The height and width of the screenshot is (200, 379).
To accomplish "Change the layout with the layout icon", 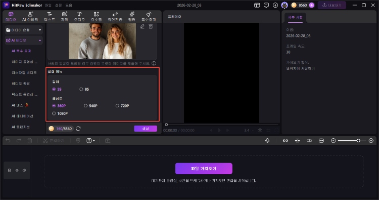I will (x=257, y=5).
